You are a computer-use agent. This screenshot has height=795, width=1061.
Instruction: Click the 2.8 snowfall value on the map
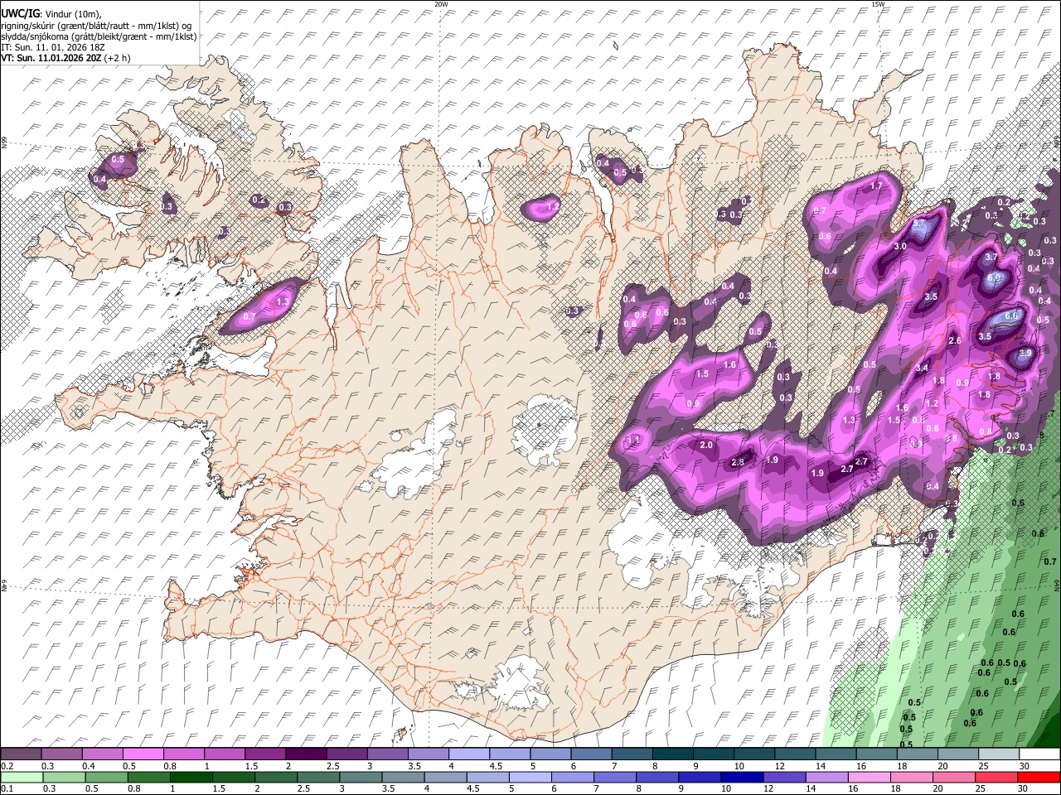738,462
